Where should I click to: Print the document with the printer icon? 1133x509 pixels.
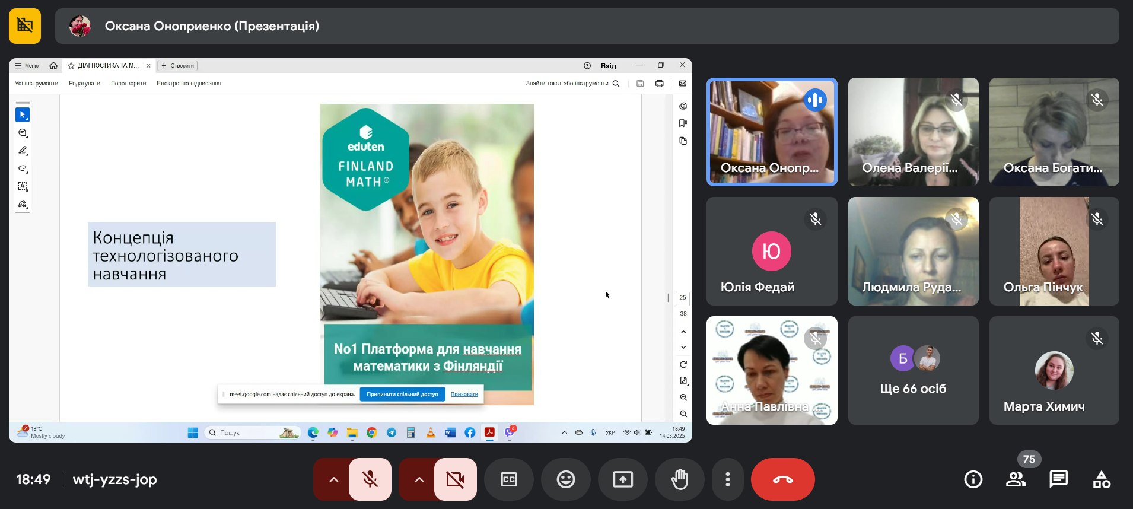pos(659,84)
